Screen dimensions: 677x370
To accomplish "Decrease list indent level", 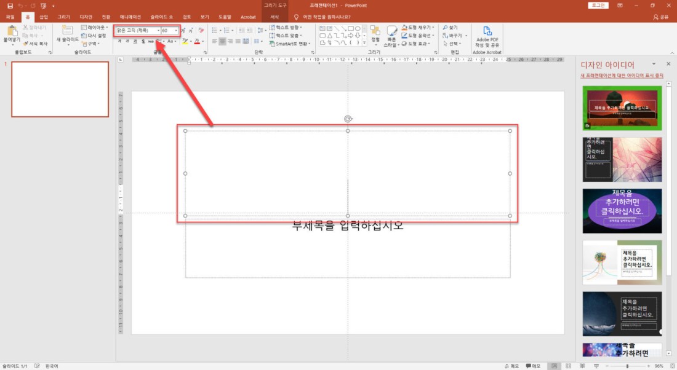I will pos(241,30).
